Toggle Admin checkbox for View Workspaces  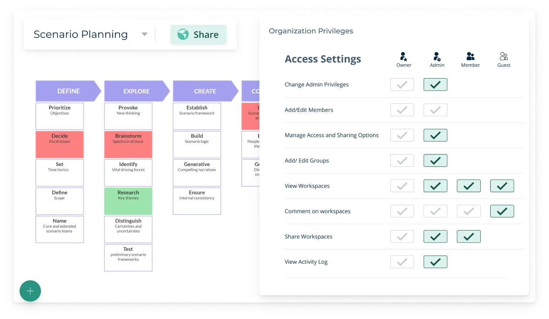(435, 186)
